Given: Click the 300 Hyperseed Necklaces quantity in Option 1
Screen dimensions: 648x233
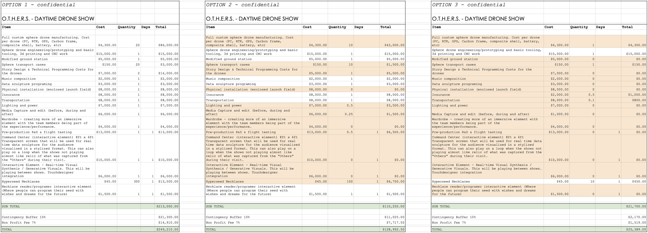Looking at the screenshot, I should [137, 182].
